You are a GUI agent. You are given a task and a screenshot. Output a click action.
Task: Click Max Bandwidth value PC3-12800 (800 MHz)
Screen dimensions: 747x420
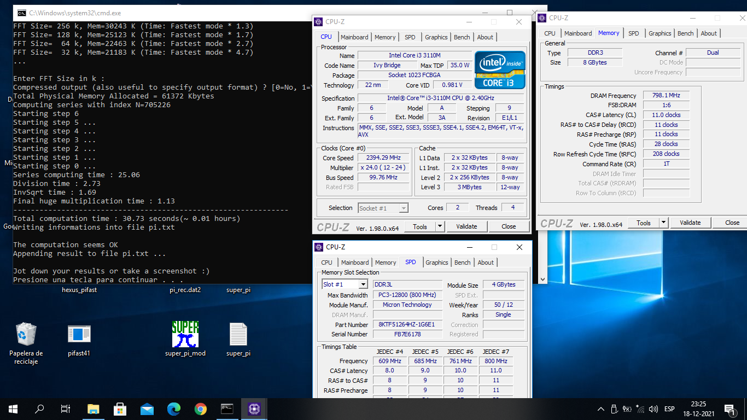tap(407, 295)
